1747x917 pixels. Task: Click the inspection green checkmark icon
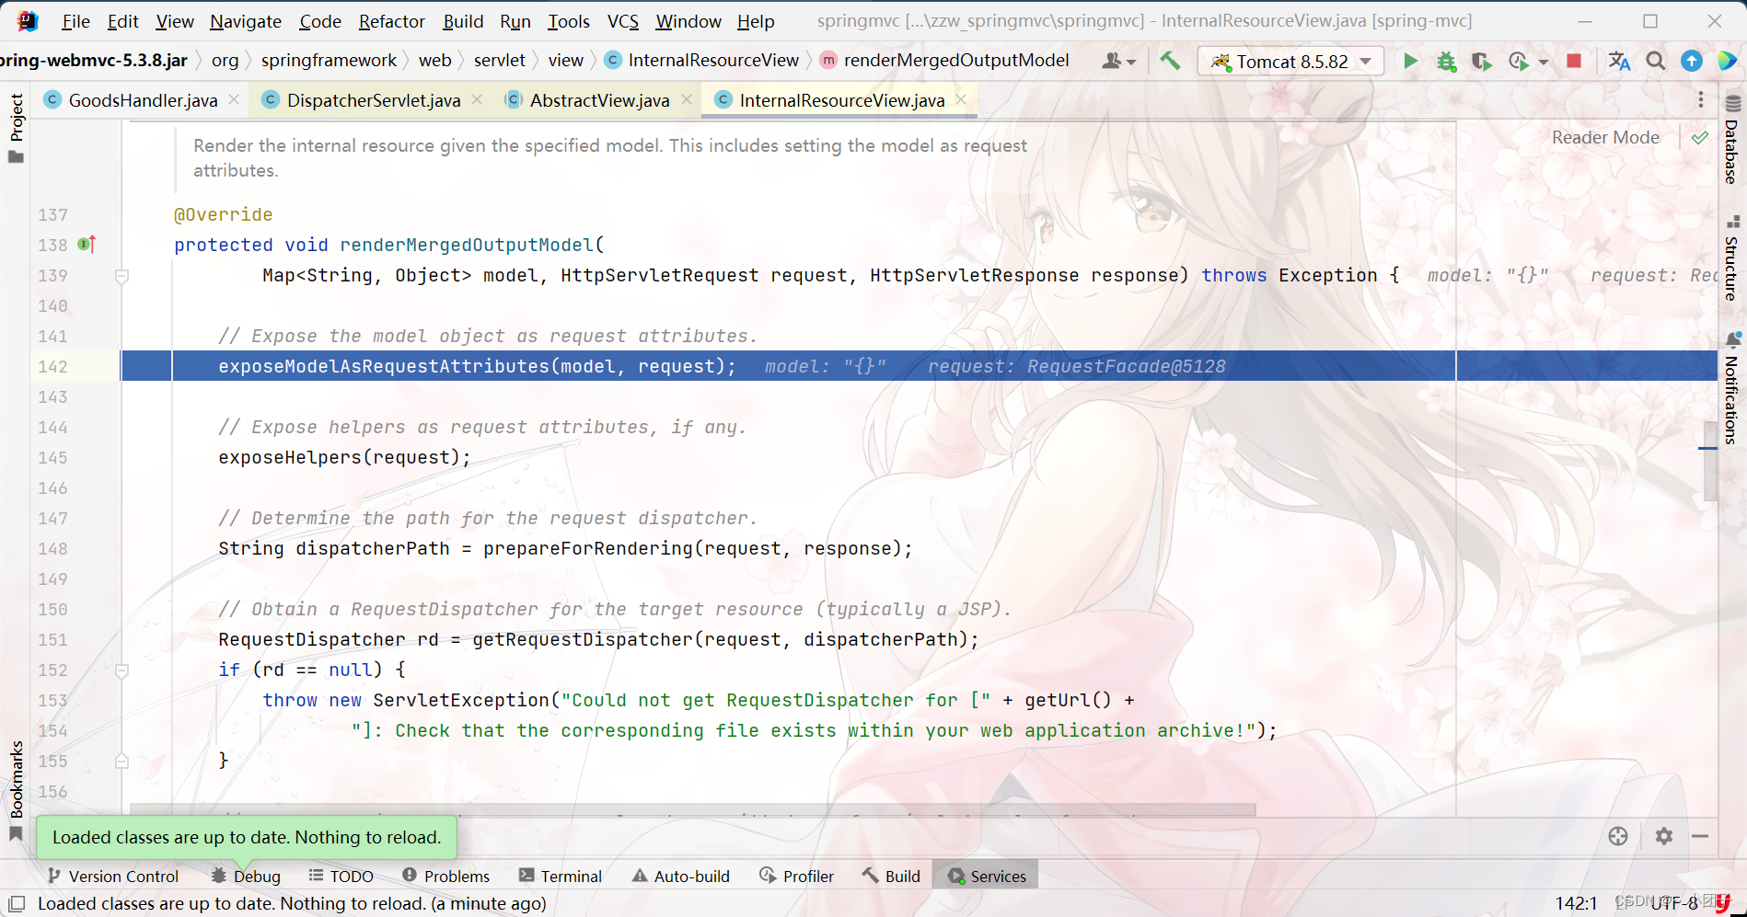[x=1700, y=138]
